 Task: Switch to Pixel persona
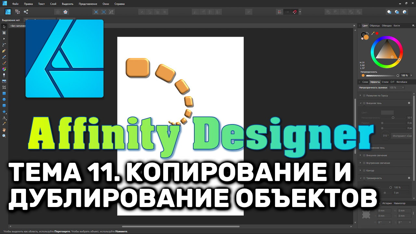click(x=18, y=12)
